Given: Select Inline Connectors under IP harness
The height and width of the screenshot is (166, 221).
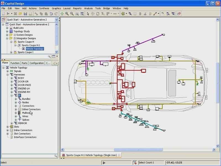Looking at the screenshot, I should pos(31,109).
